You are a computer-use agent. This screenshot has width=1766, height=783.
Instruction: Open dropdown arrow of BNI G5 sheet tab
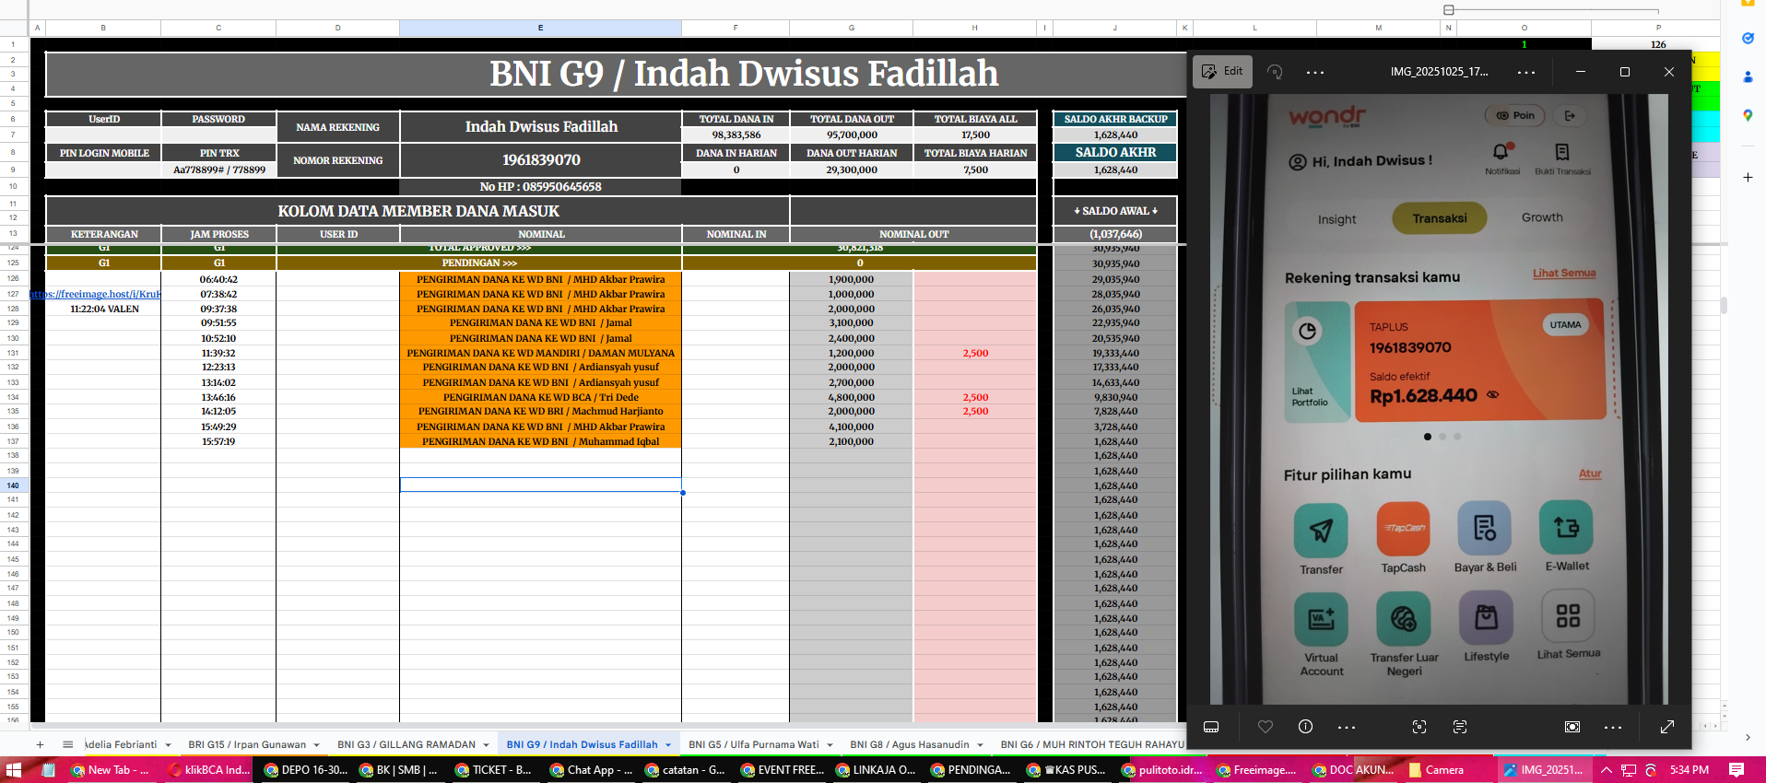tap(830, 745)
